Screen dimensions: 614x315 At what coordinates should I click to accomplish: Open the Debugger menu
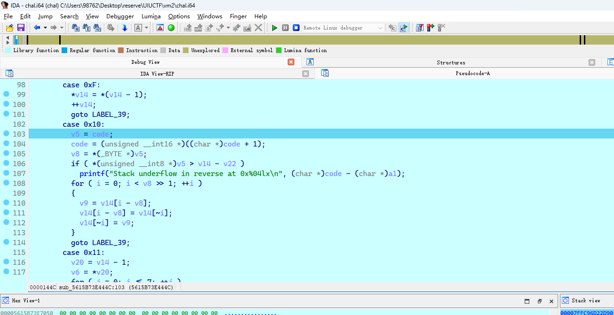pyautogui.click(x=120, y=16)
